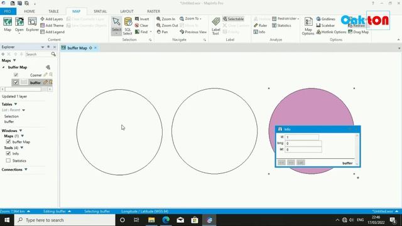Click the Zoom level status bar entry
The height and width of the screenshot is (226, 402).
(x=15, y=212)
